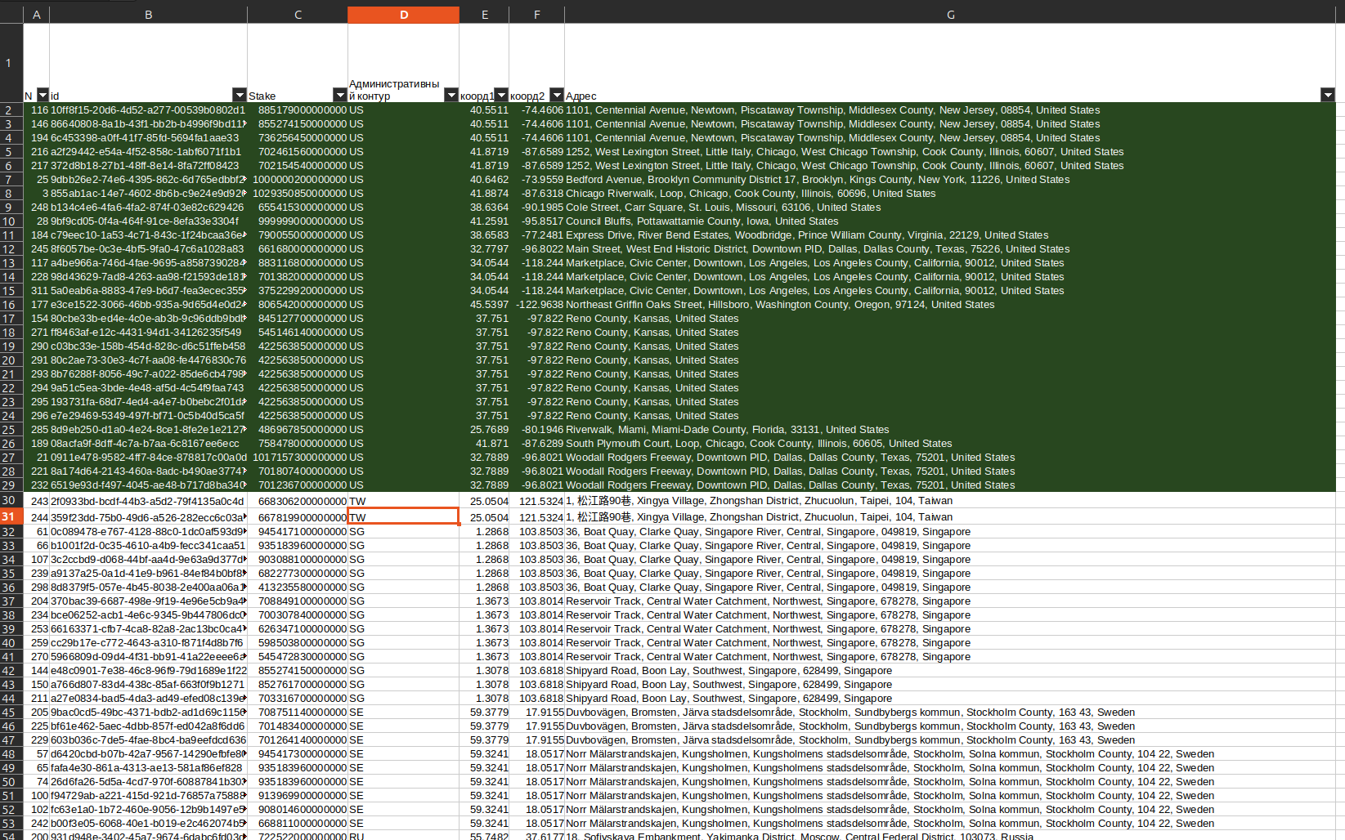Open the Stake column filter dropdown
This screenshot has height=840, width=1345.
[x=340, y=95]
